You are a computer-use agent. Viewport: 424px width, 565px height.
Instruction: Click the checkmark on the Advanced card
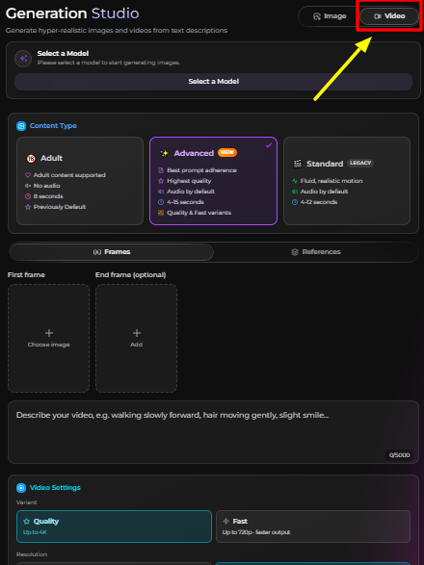tap(269, 145)
